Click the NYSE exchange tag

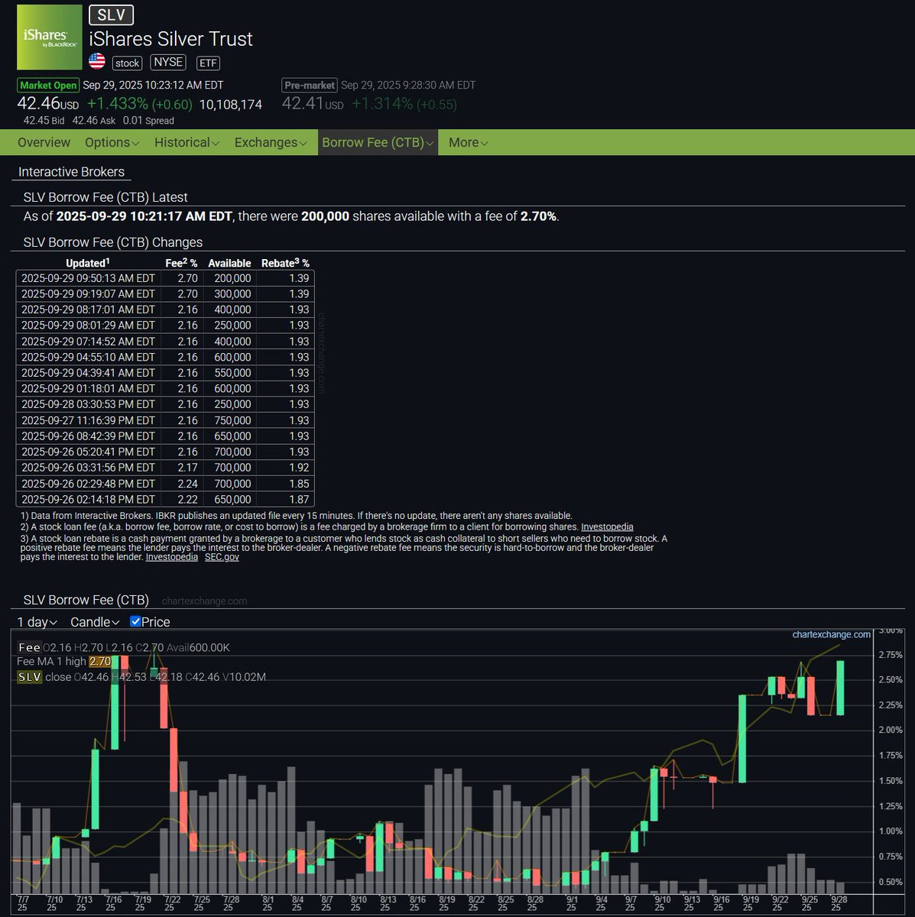click(168, 62)
